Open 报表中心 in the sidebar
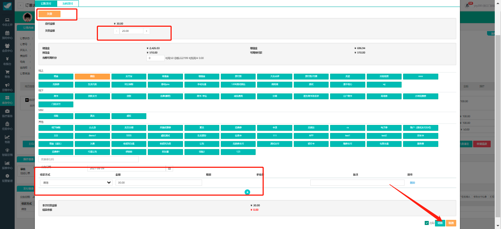Viewport: 501px width, 229px height. [x=7, y=165]
